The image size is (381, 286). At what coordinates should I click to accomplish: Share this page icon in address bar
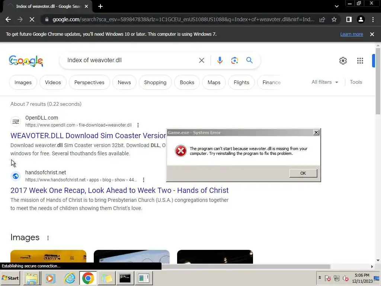pos(322,19)
